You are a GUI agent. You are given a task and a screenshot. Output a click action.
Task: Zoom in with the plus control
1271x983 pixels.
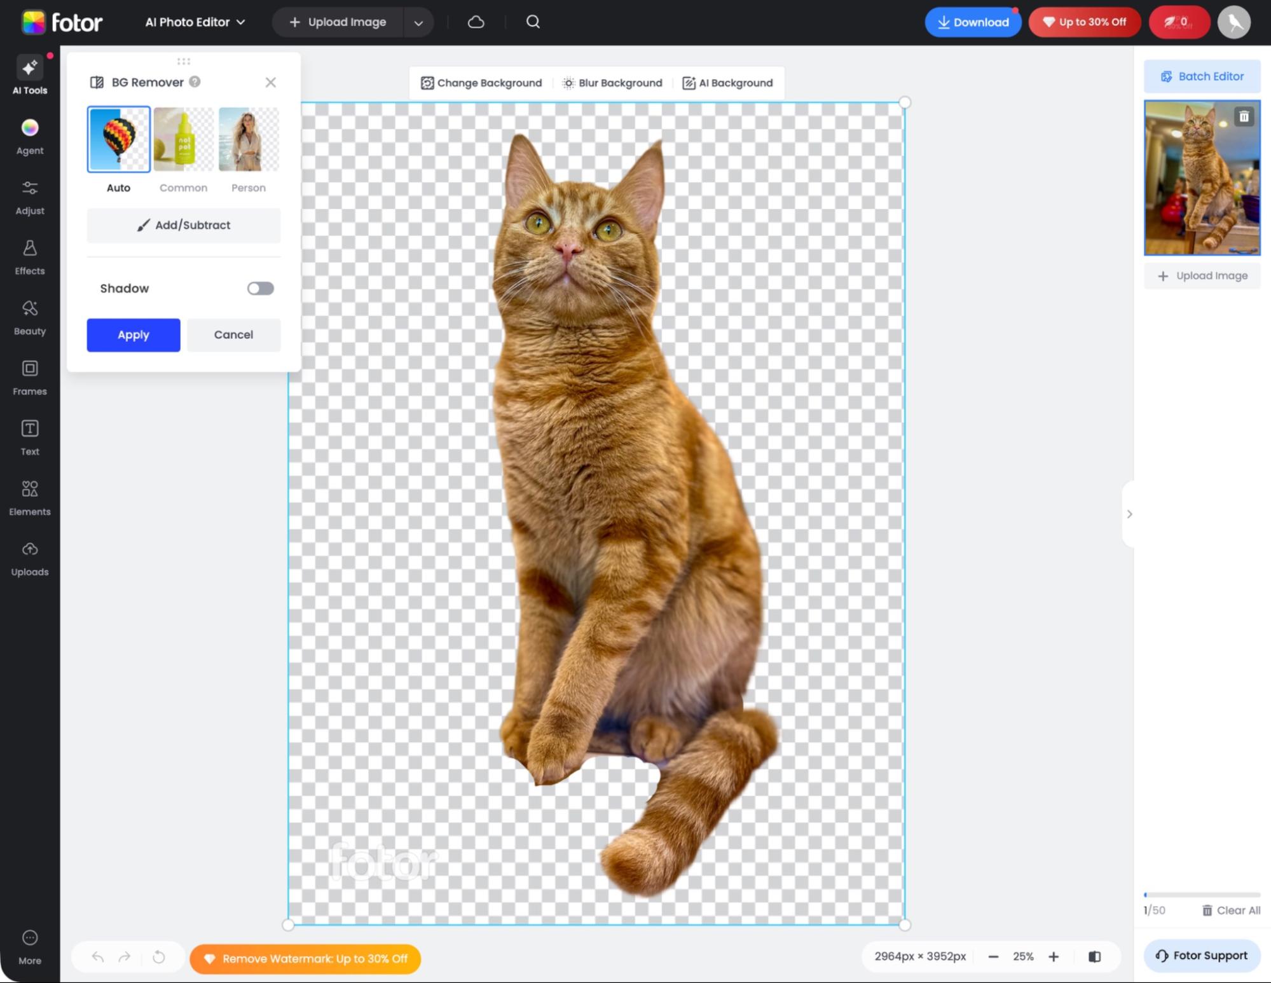[1054, 956]
